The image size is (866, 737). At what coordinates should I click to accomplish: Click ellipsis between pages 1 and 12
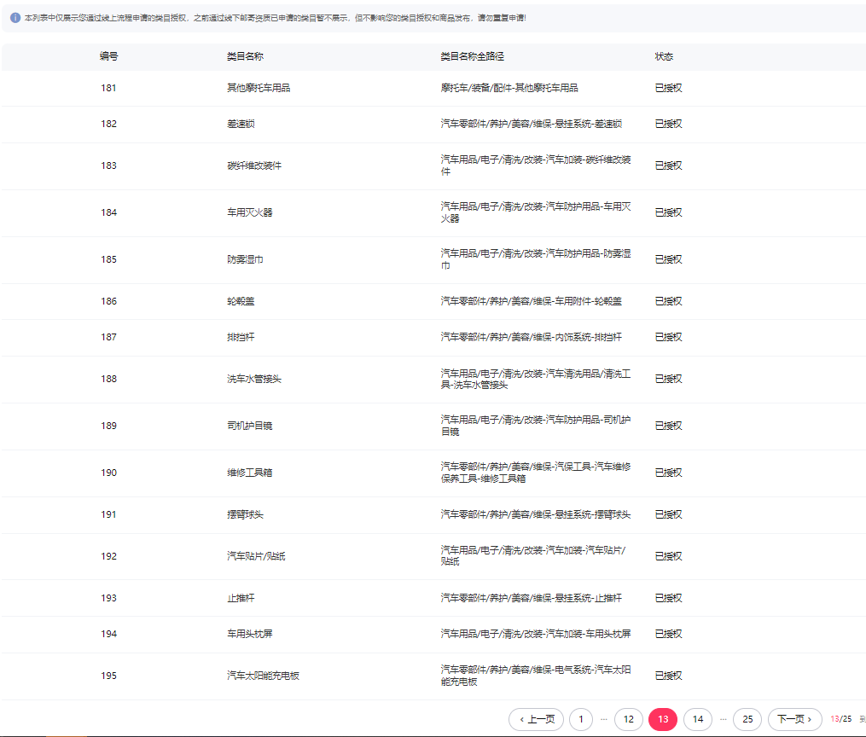(604, 719)
